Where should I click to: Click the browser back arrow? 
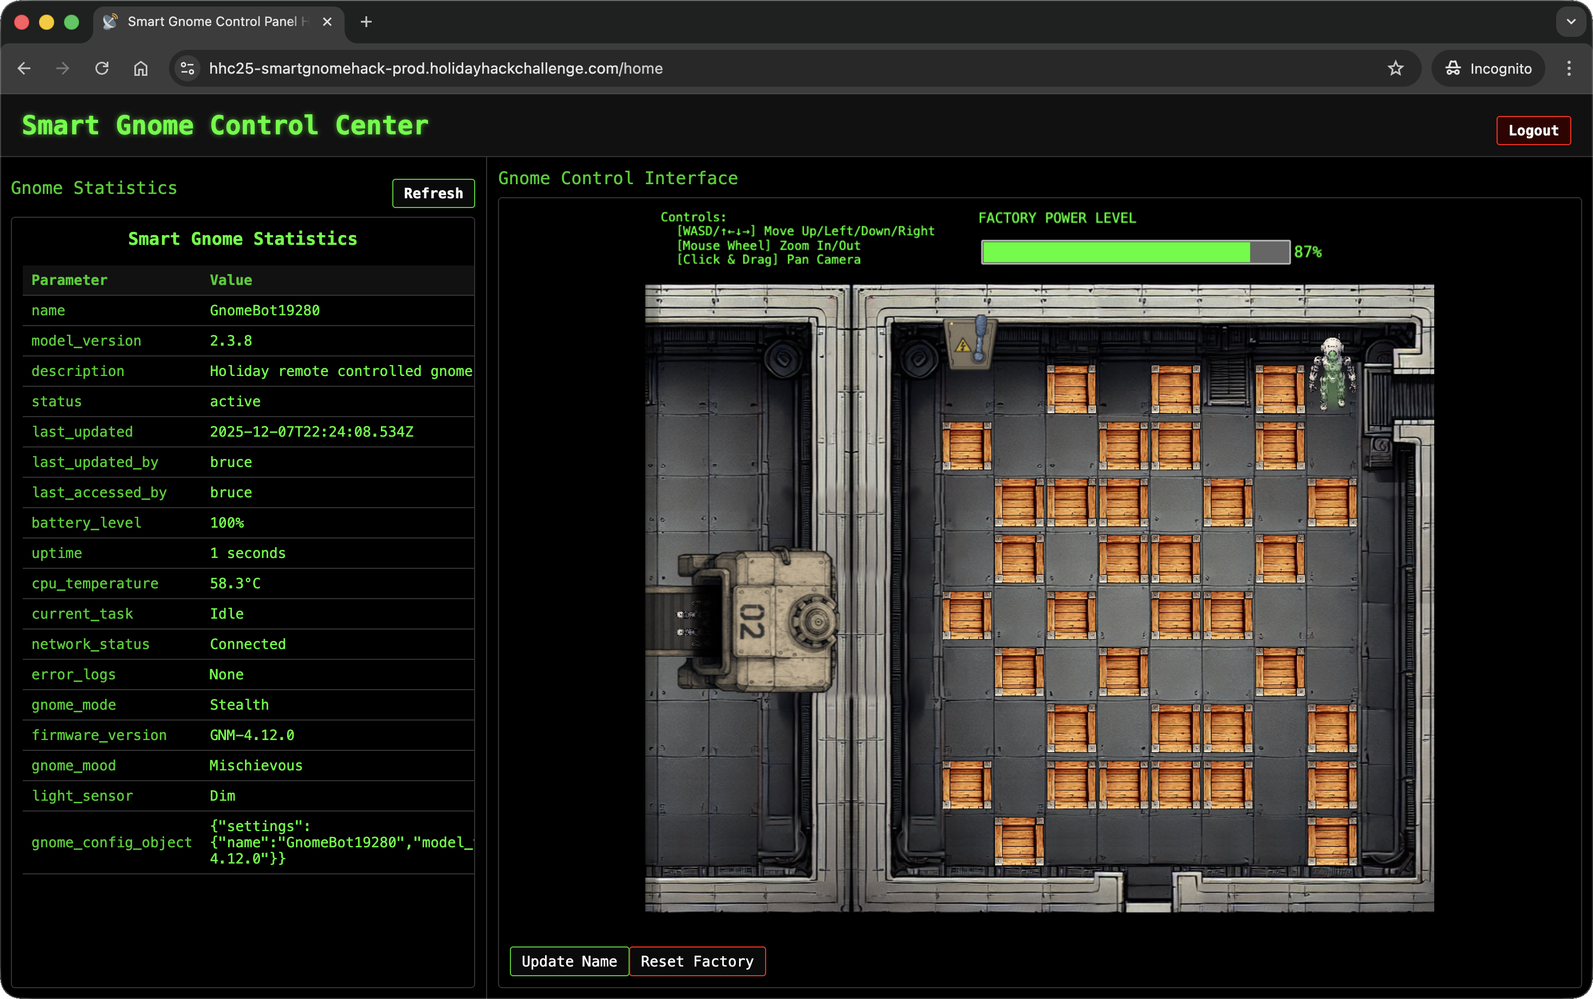(24, 68)
